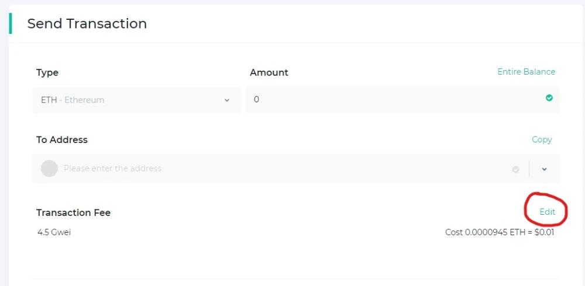This screenshot has height=286, width=585.
Task: Click the Type label
Action: [x=47, y=72]
